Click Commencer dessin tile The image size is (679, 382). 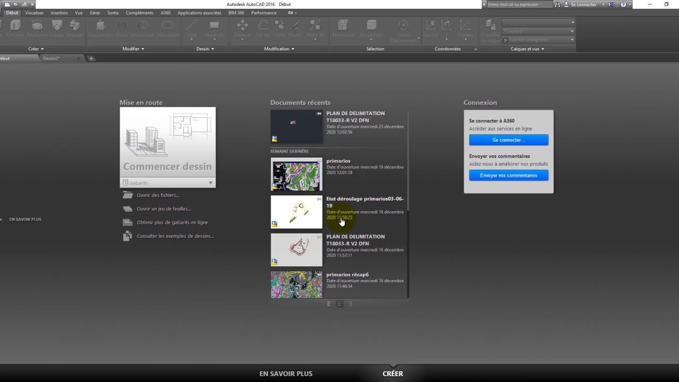[168, 142]
